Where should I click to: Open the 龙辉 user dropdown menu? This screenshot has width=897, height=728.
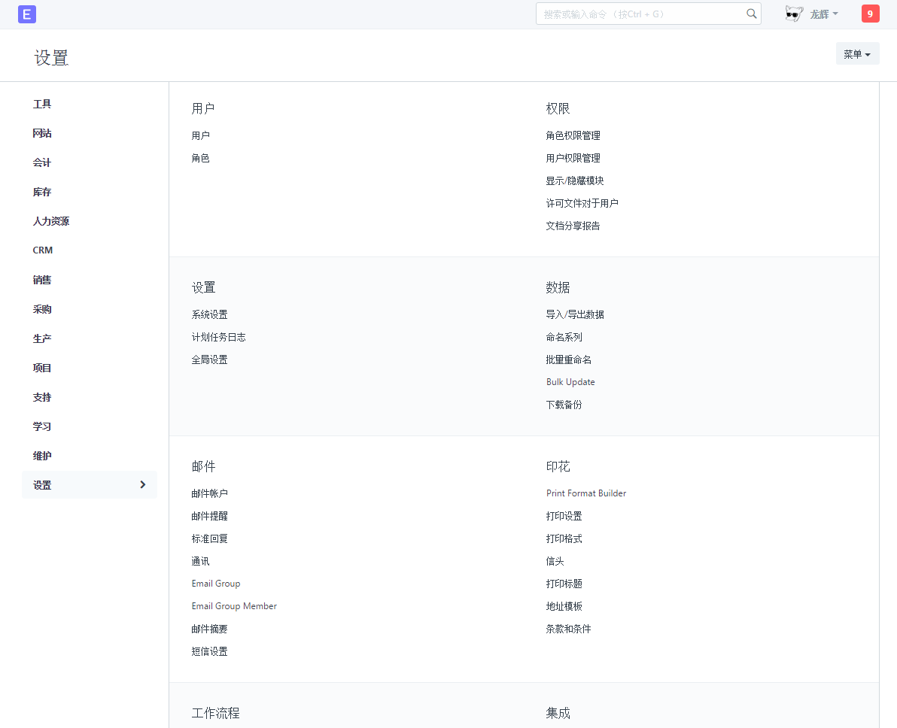tap(823, 14)
